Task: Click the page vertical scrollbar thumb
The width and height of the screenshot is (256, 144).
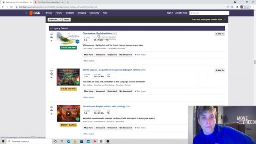Action: (x=254, y=62)
